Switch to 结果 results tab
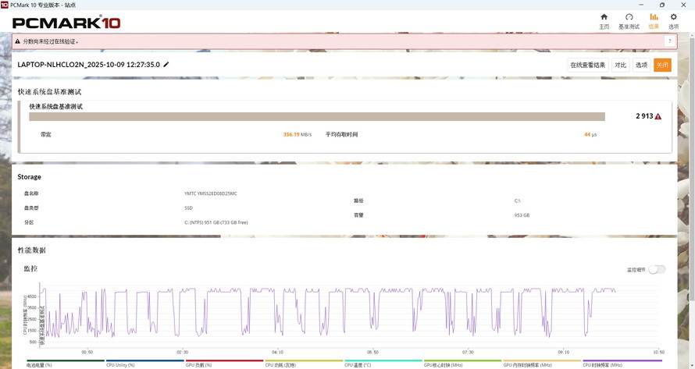The image size is (695, 369). tap(654, 21)
